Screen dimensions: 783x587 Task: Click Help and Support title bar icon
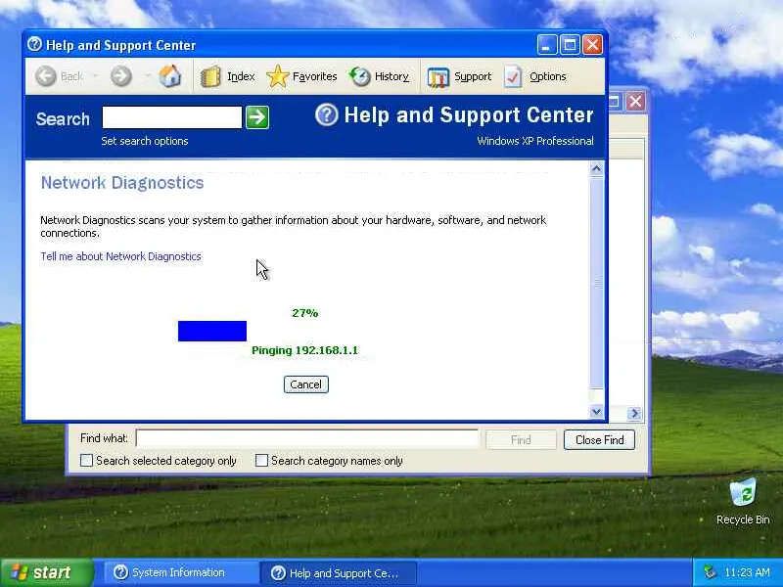[34, 44]
